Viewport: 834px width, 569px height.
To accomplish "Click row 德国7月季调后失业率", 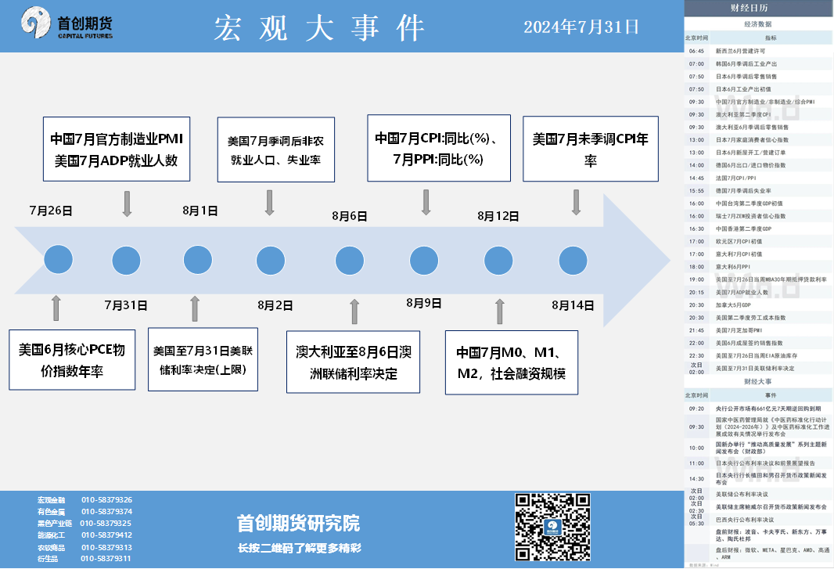I will 758,190.
